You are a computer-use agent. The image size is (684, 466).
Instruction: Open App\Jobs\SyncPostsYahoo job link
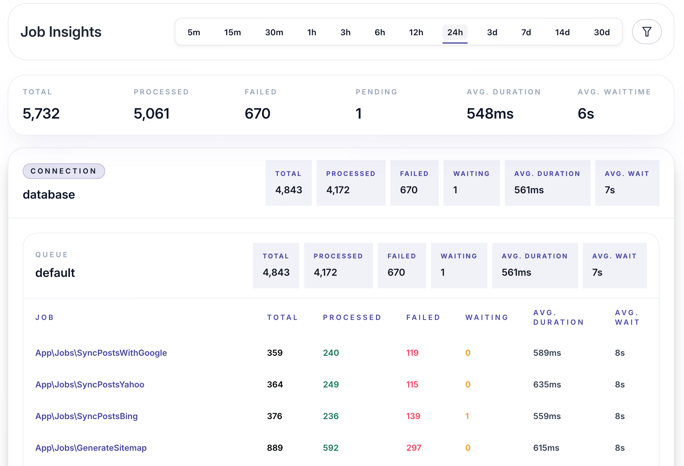pyautogui.click(x=90, y=384)
